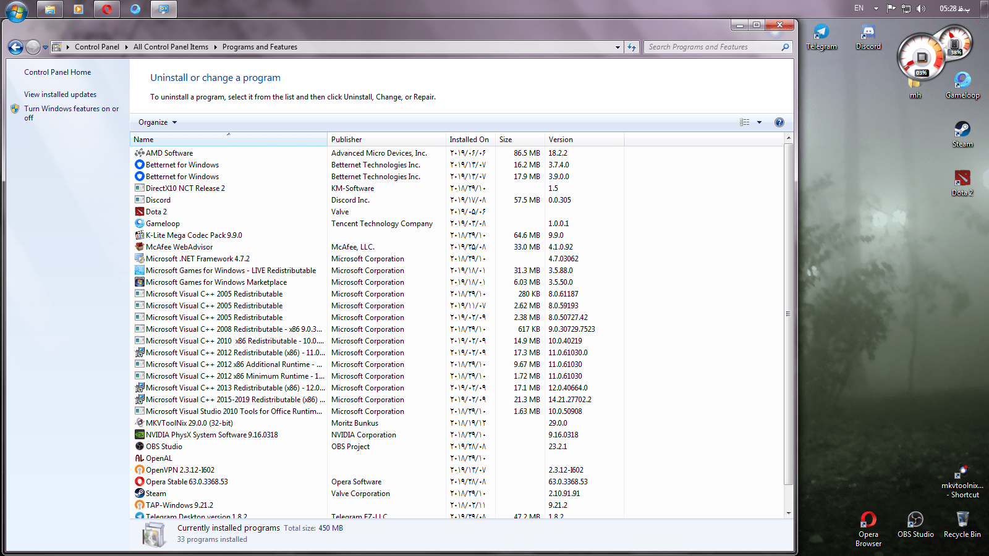Select Microsoft .NET Framework 4.7.2

point(377,259)
